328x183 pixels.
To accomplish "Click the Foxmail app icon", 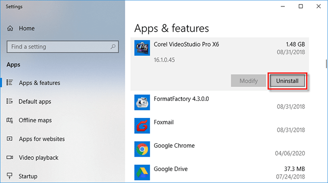I will coord(142,126).
